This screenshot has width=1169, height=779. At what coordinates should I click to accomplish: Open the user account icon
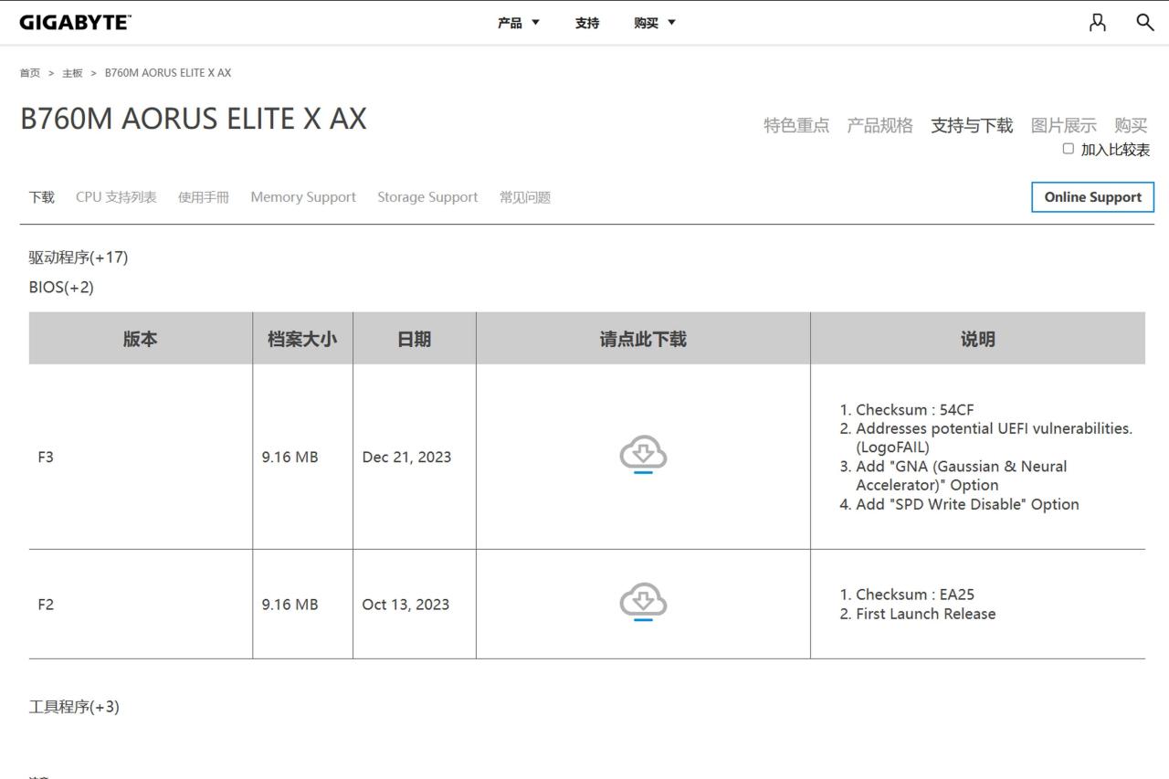coord(1098,23)
